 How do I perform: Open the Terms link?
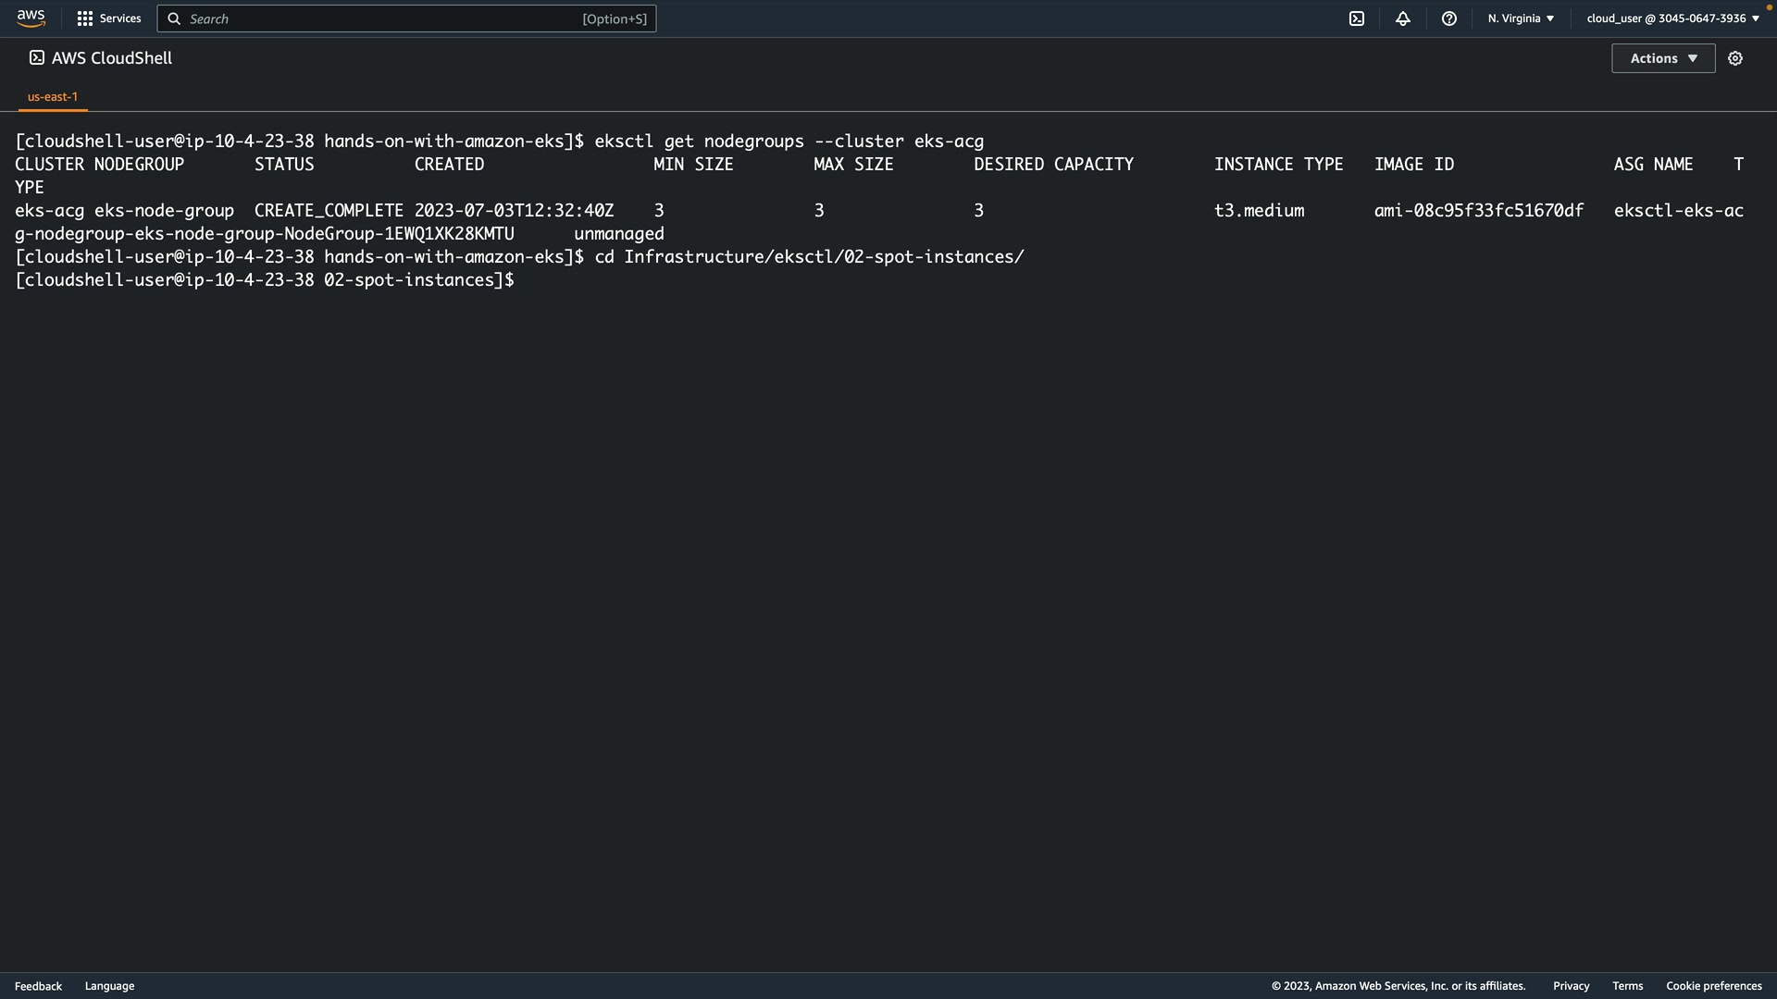coord(1627,986)
